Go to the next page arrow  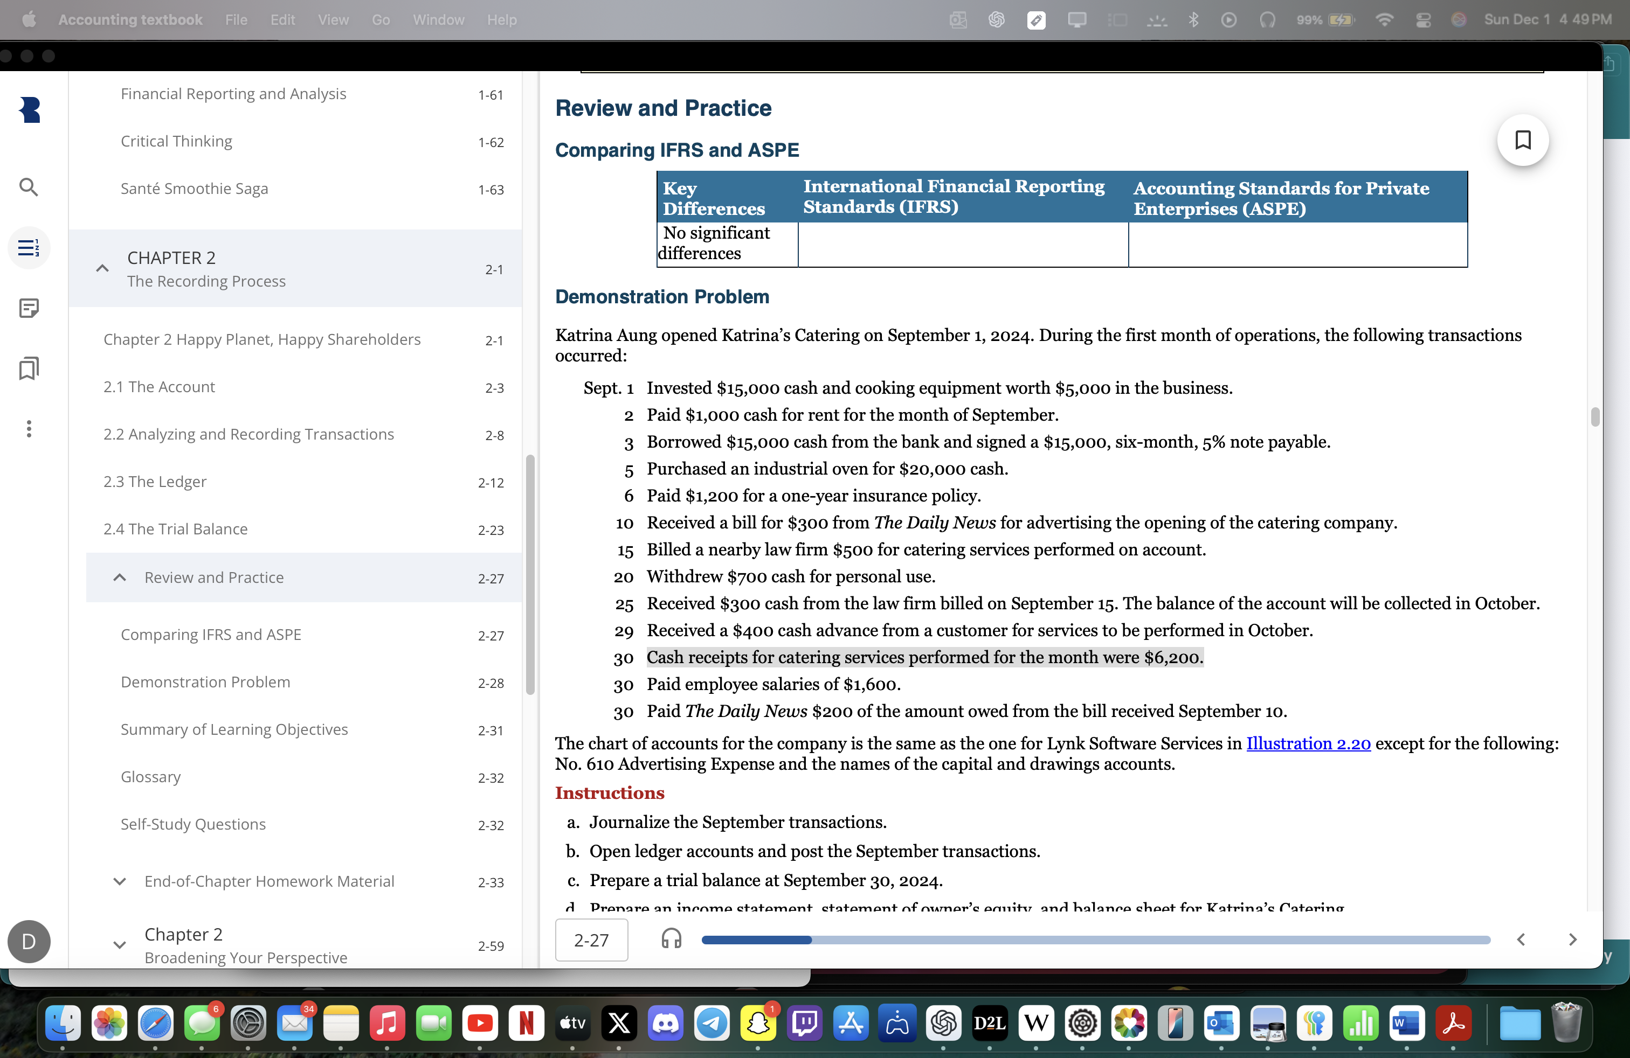tap(1572, 939)
